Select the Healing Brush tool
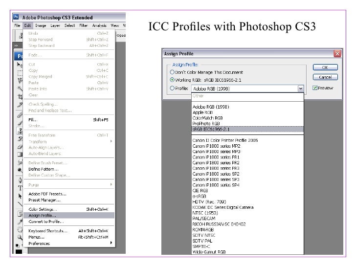The width and height of the screenshot is (356, 267). click(20, 114)
